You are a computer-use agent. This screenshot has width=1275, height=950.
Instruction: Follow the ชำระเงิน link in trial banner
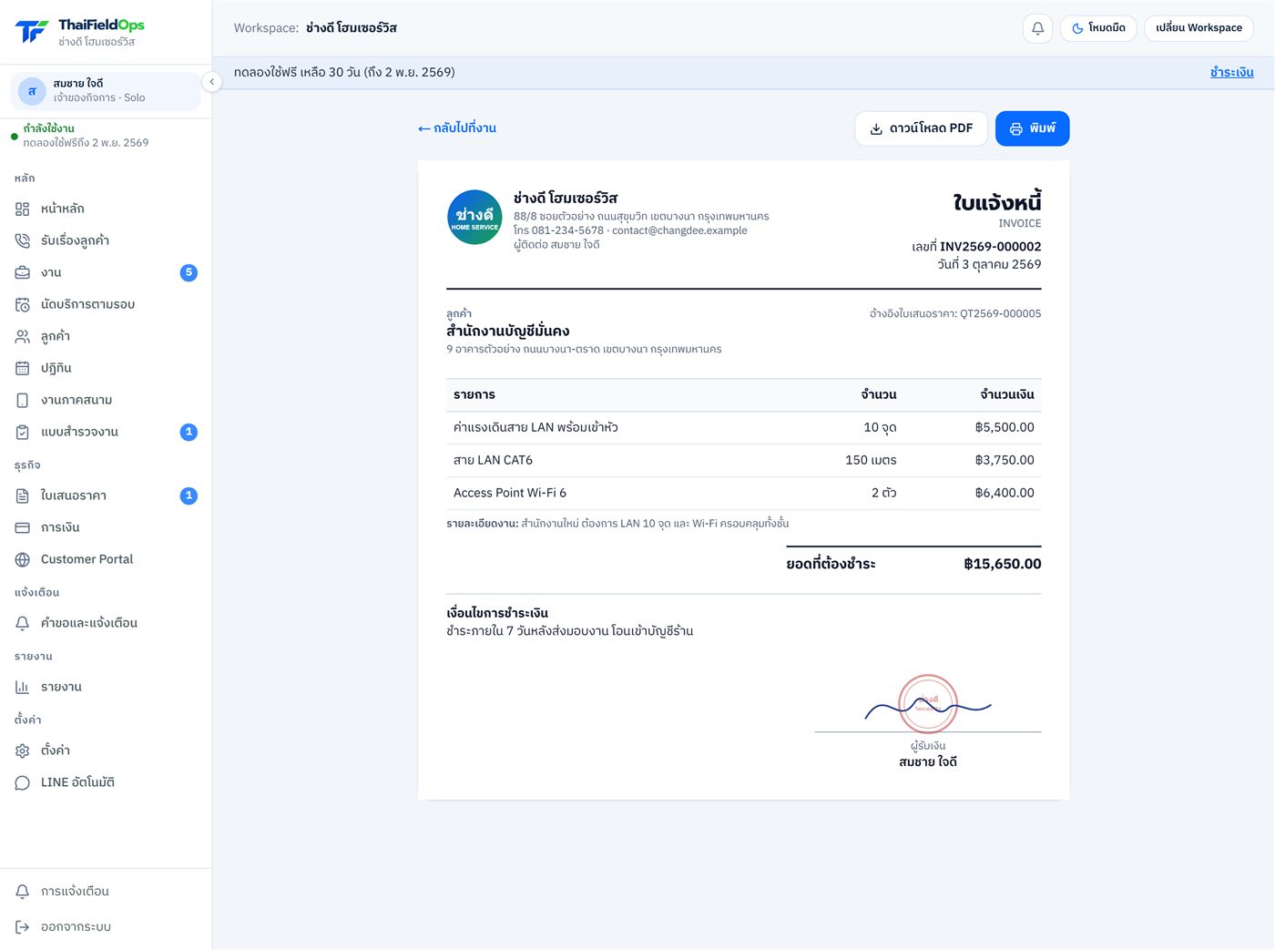pyautogui.click(x=1231, y=72)
